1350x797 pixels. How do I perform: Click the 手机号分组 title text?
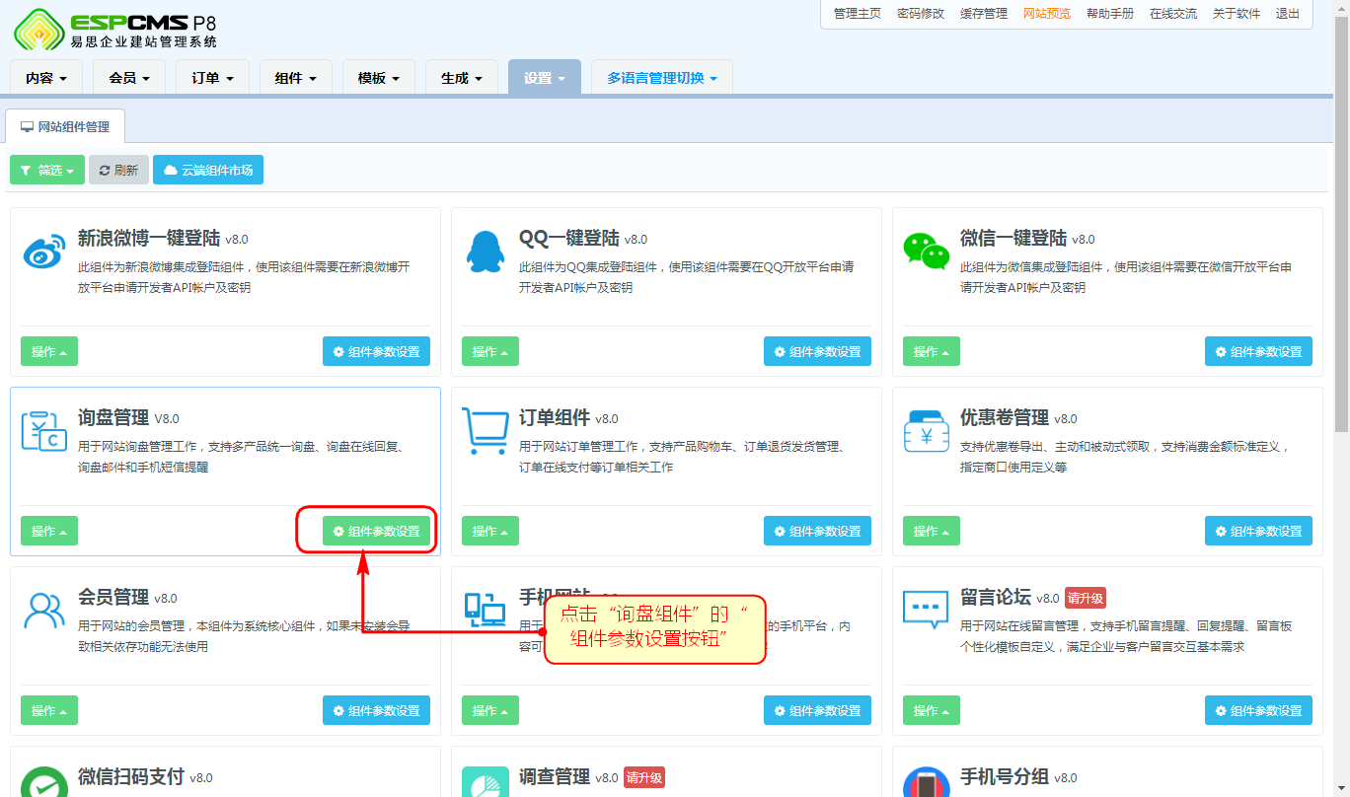pyautogui.click(x=1005, y=776)
